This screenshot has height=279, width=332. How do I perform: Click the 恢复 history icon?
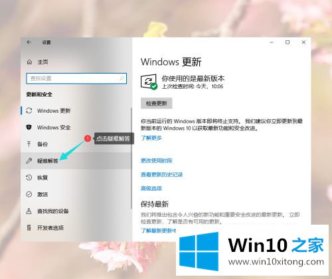(x=29, y=178)
